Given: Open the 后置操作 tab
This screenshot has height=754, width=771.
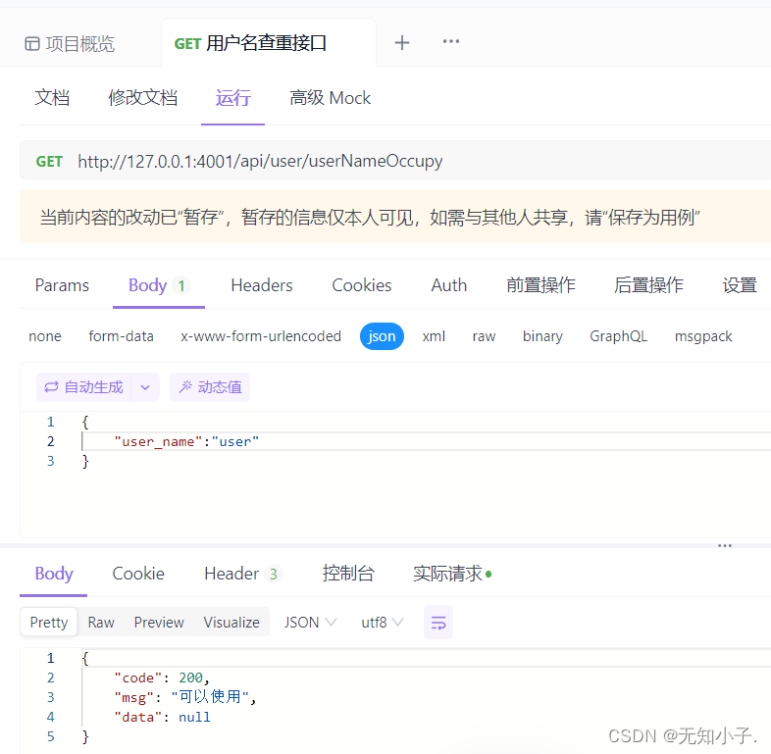Looking at the screenshot, I should [x=648, y=285].
